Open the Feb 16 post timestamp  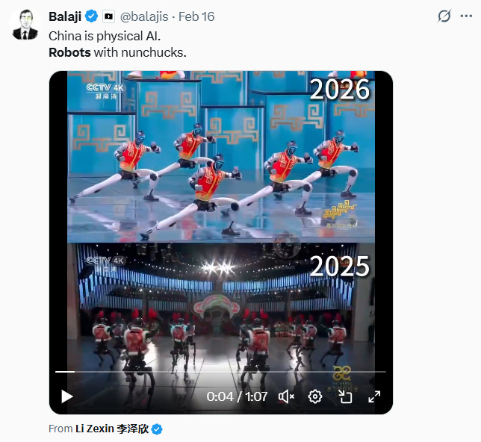pos(196,16)
